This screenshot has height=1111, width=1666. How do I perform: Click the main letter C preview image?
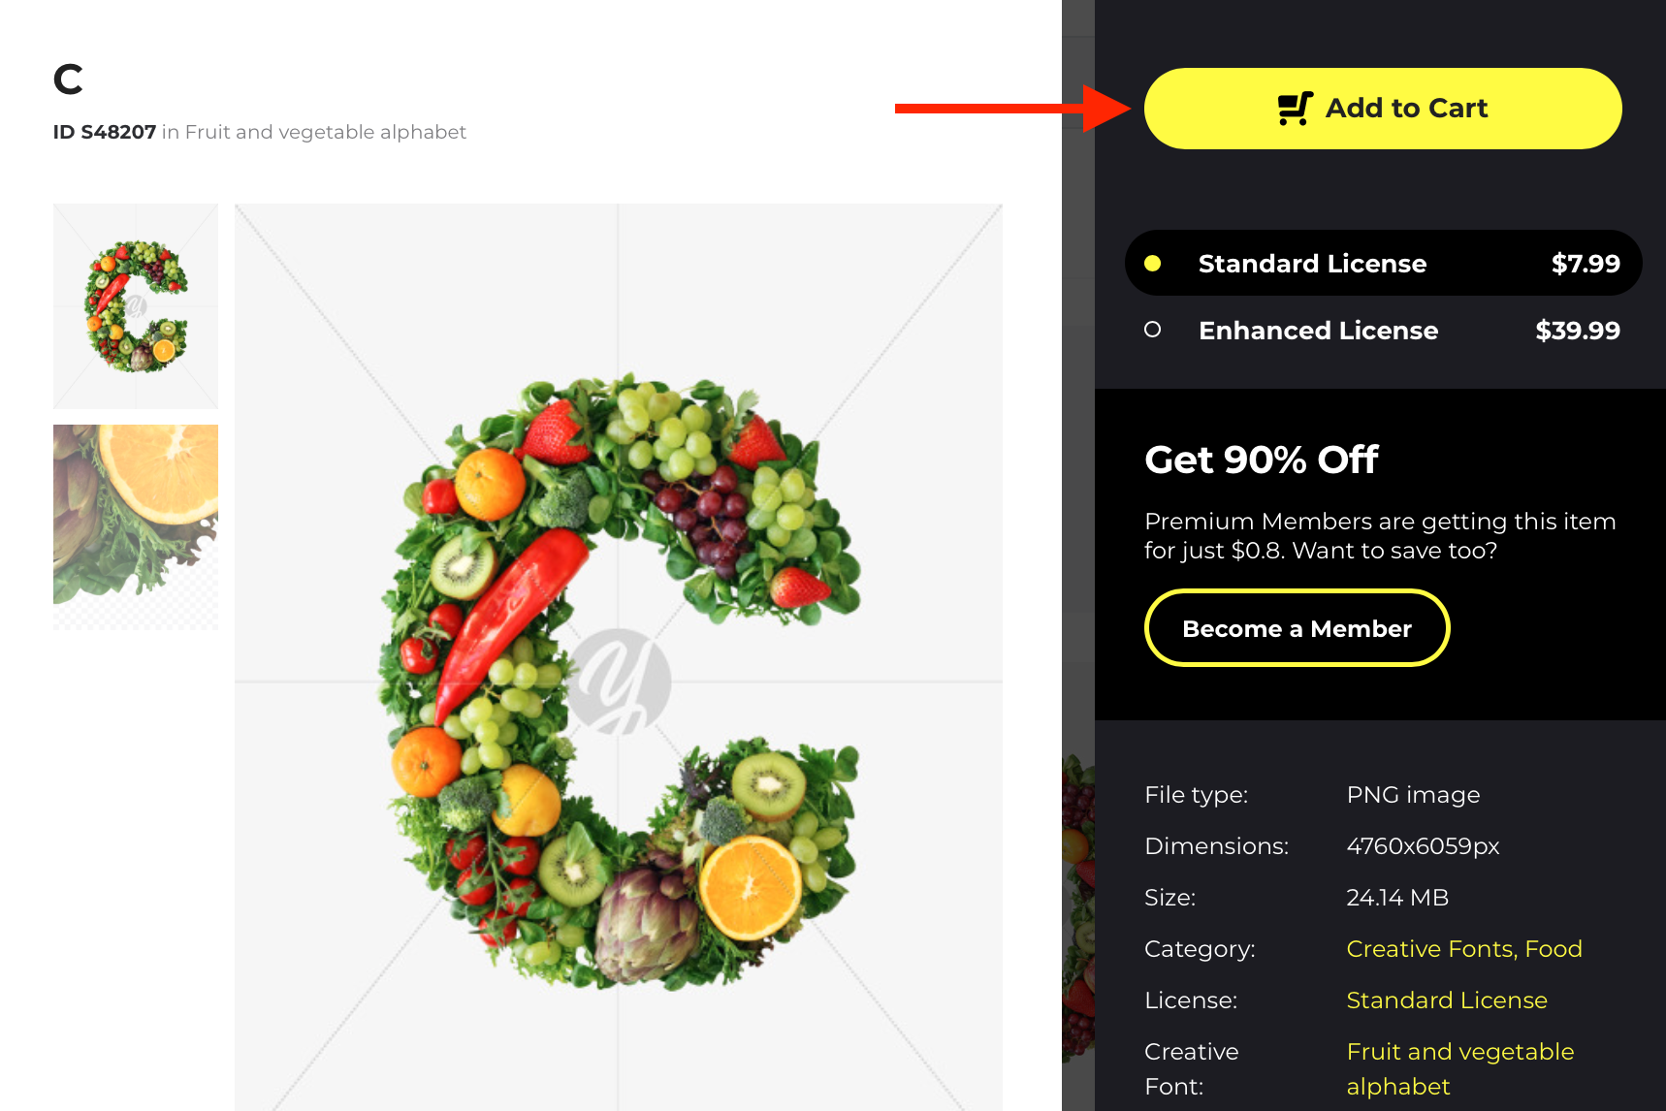619,657
